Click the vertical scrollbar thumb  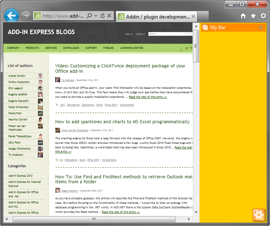(x=196, y=46)
